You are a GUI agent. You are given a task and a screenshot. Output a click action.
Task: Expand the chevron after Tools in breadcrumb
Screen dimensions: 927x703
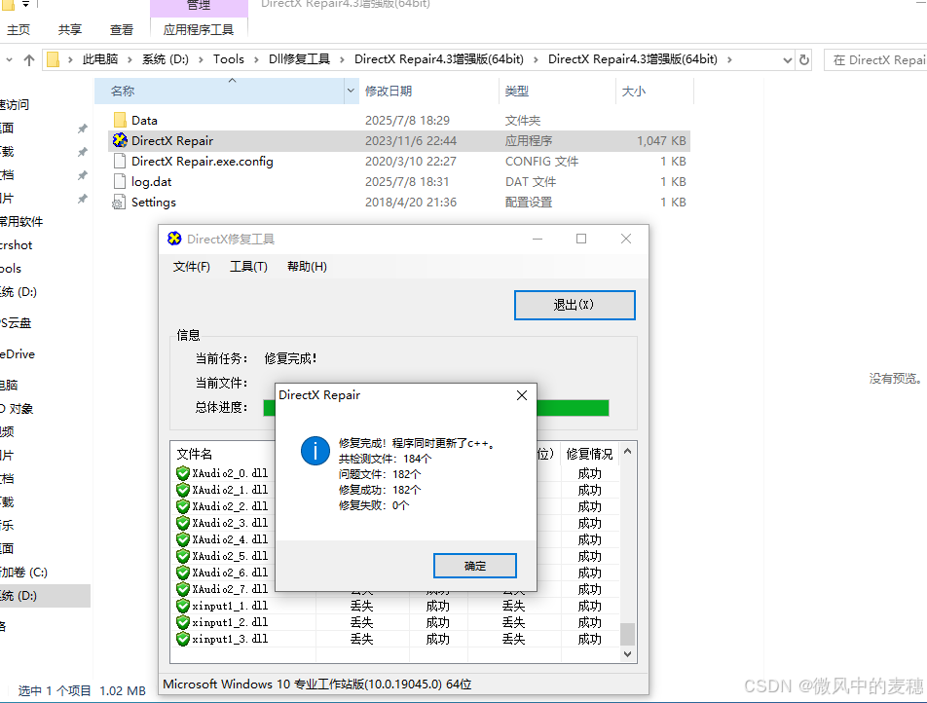click(x=257, y=59)
